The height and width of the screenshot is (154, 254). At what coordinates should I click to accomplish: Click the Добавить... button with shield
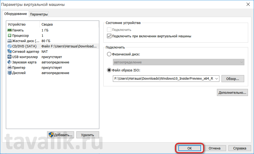tap(60, 135)
